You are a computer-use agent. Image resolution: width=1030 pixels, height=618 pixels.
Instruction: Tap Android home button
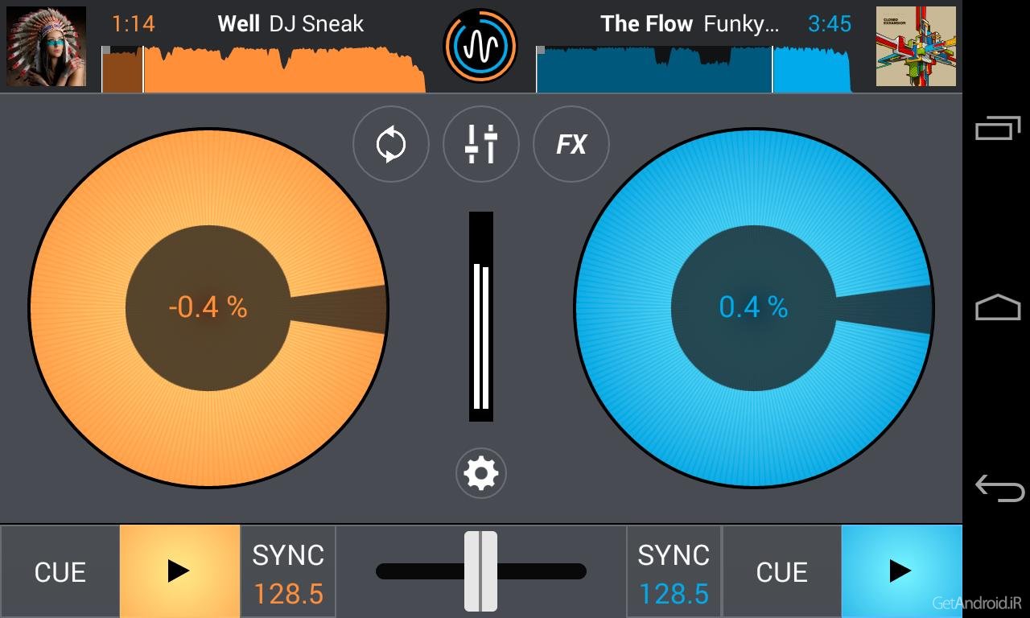[998, 307]
